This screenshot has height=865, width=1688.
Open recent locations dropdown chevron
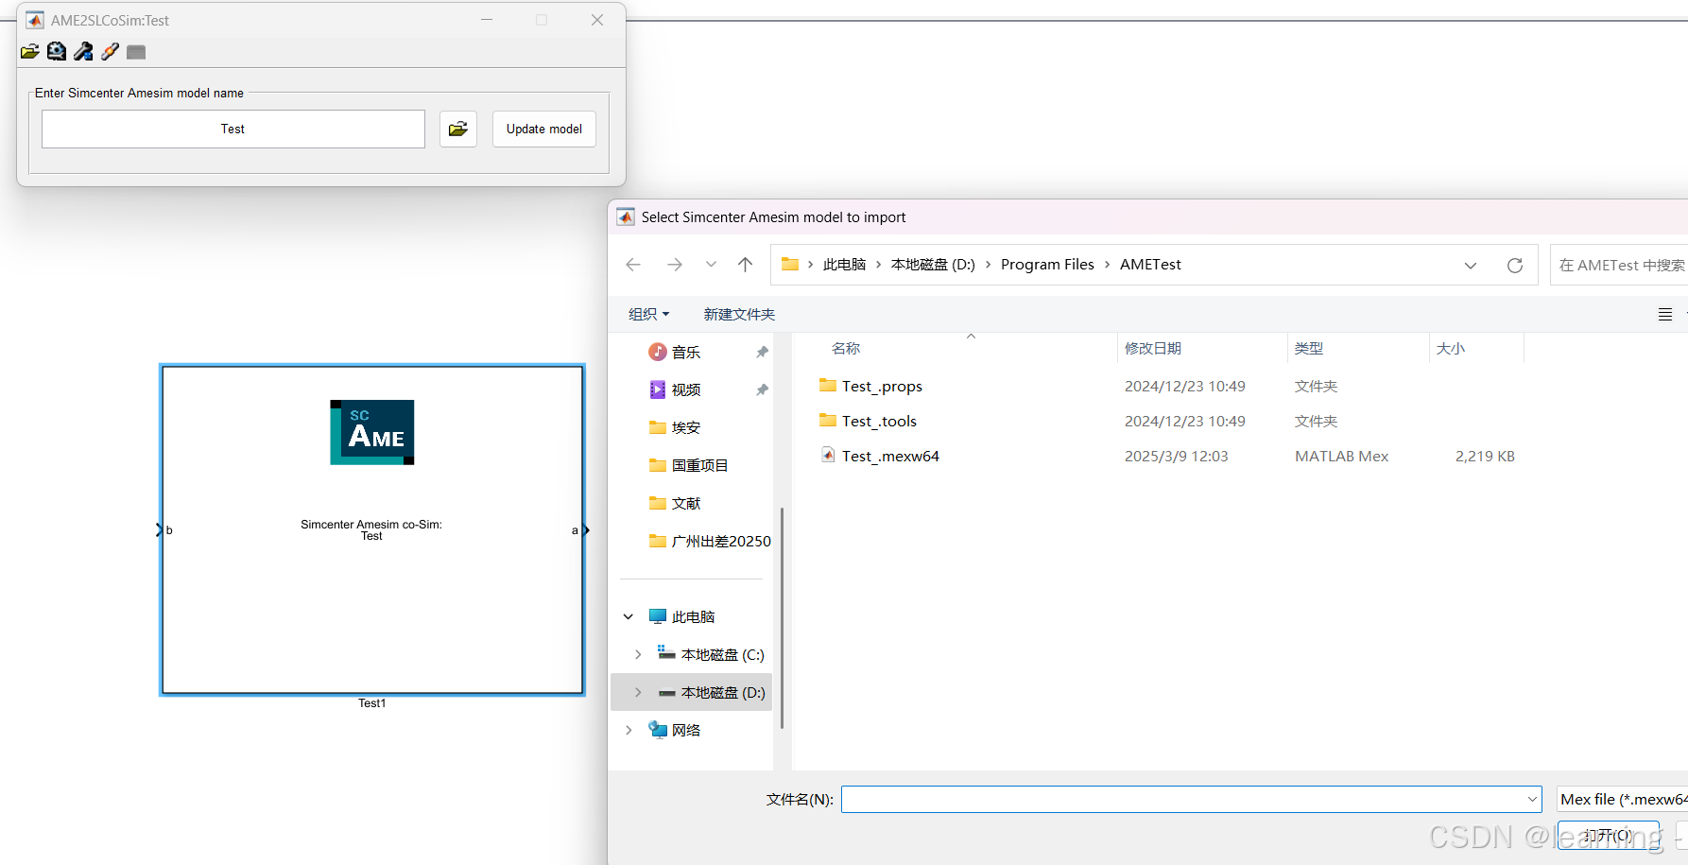point(711,265)
